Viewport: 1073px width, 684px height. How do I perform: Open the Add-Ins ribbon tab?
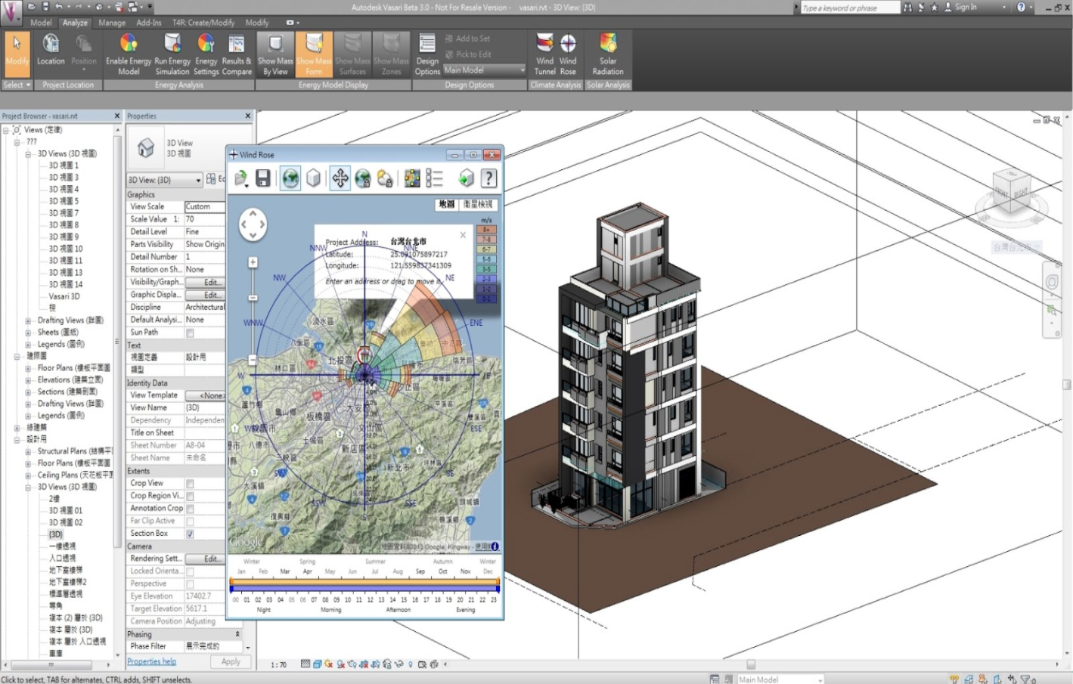(149, 23)
